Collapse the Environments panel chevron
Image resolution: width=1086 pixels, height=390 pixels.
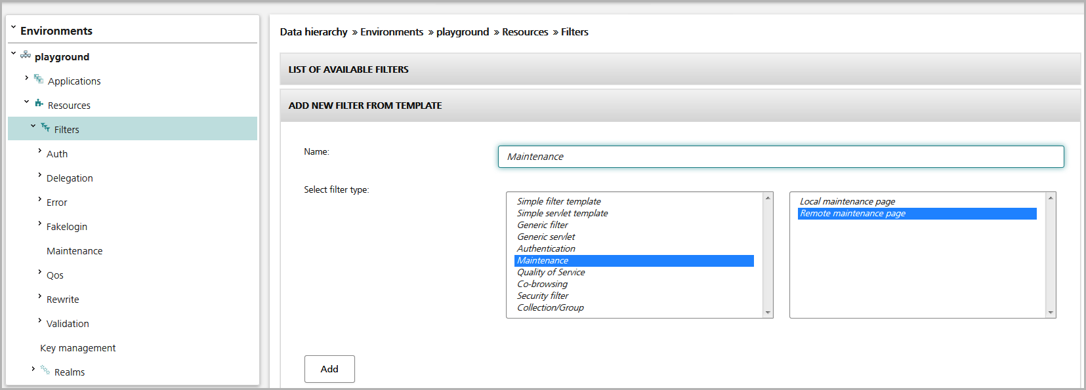click(13, 28)
